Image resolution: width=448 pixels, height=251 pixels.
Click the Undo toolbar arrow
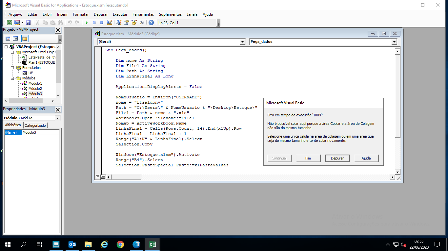click(x=70, y=23)
